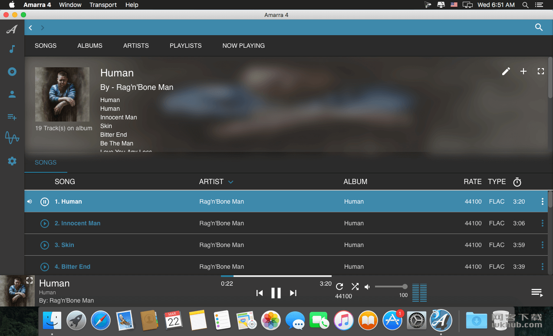Edit album with pencil icon
This screenshot has height=336, width=553.
506,71
